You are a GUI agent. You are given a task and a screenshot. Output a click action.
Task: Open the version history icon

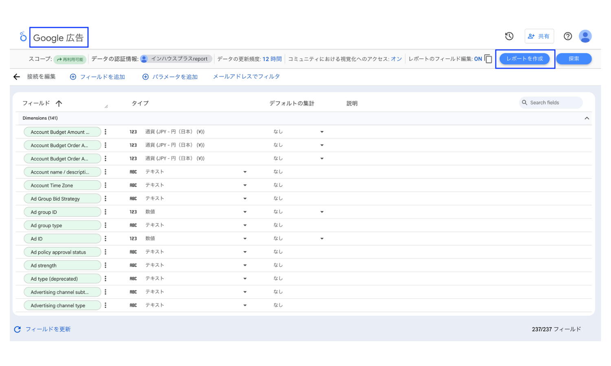509,36
